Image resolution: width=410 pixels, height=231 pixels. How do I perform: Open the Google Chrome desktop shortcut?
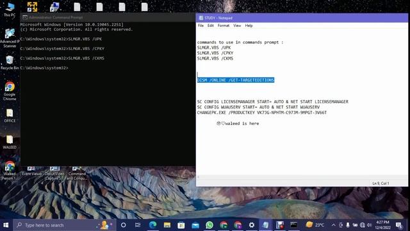click(10, 91)
